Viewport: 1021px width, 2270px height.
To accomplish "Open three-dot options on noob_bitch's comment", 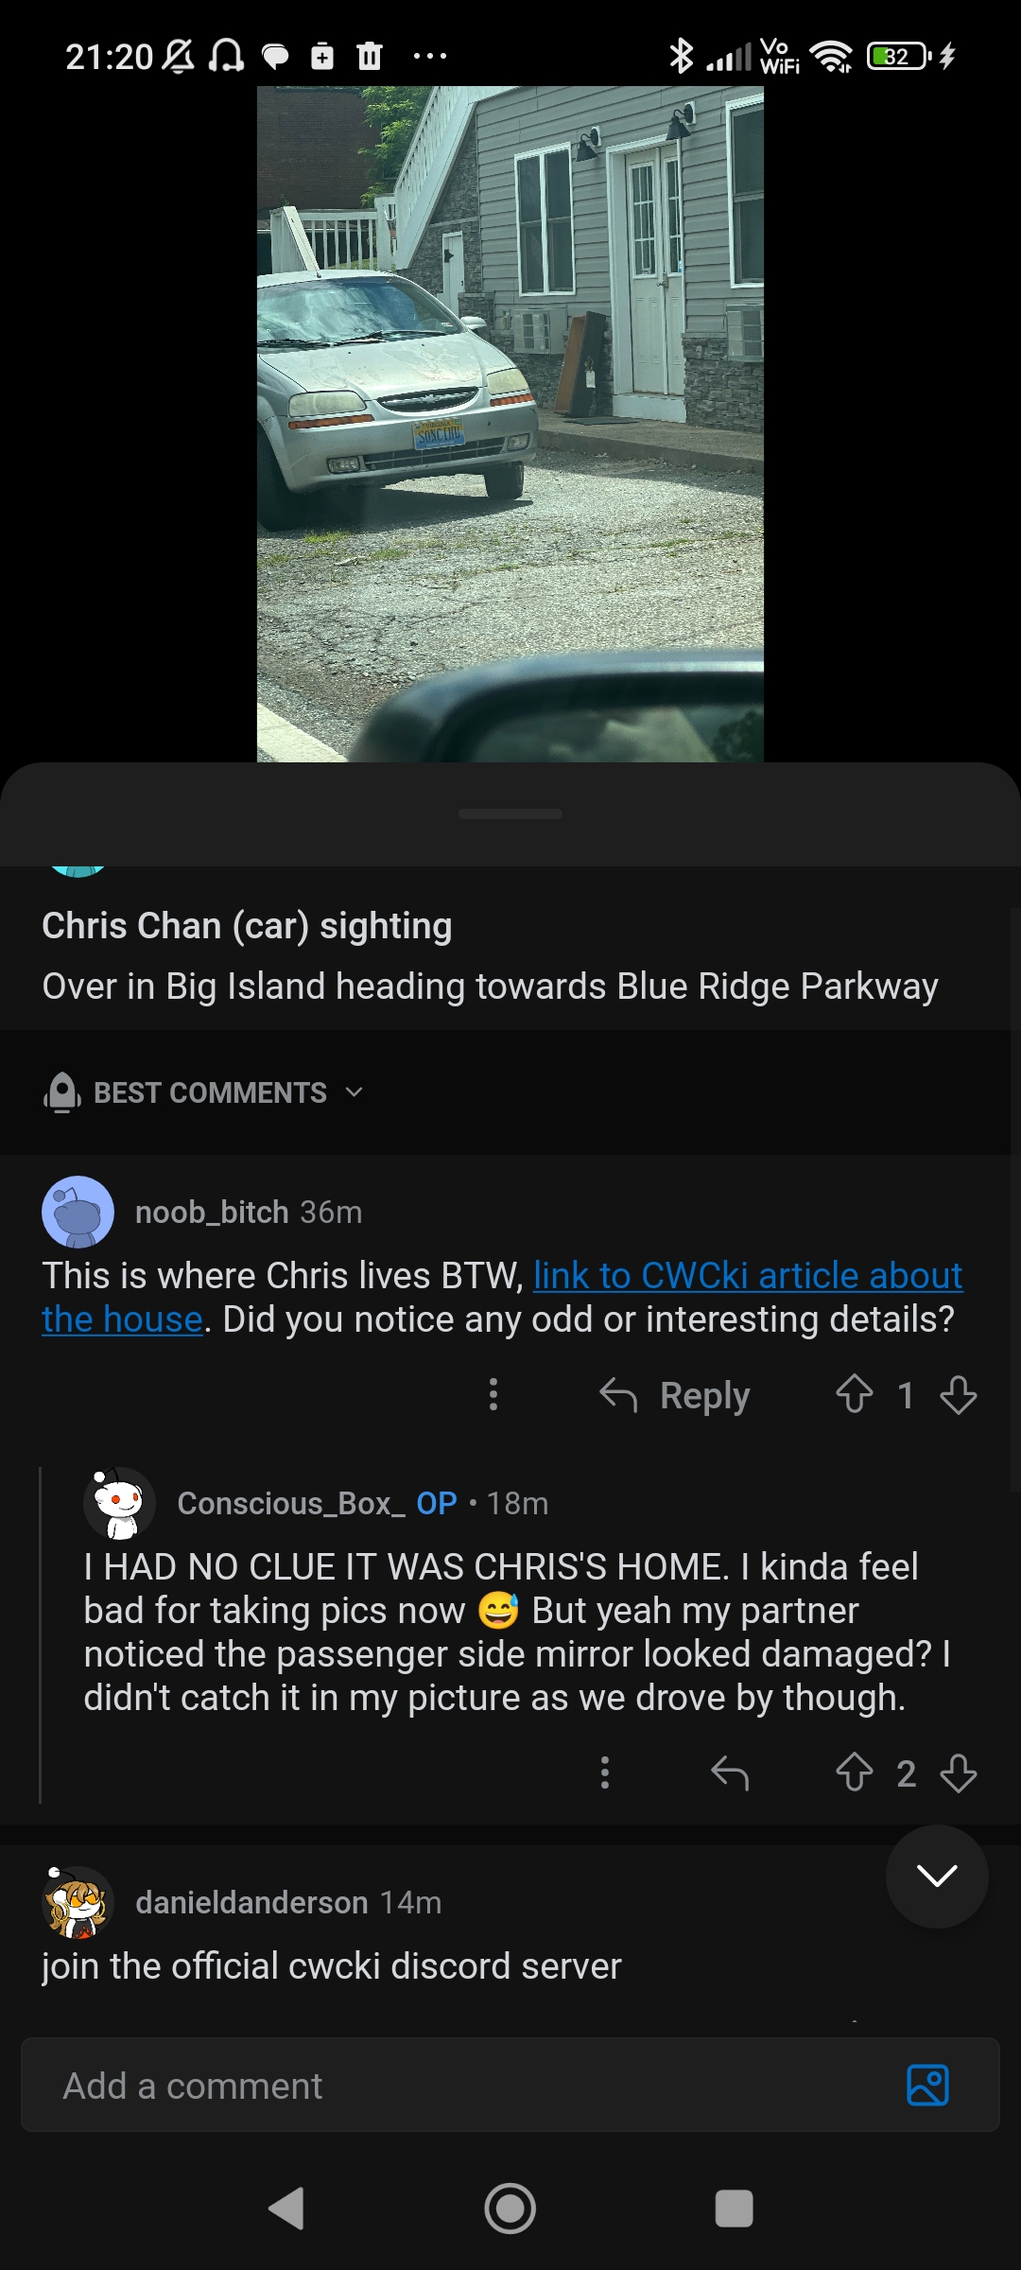I will (493, 1394).
